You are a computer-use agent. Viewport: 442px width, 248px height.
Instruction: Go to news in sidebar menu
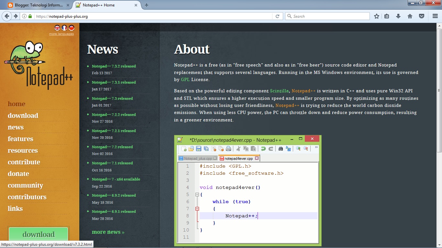click(x=16, y=127)
